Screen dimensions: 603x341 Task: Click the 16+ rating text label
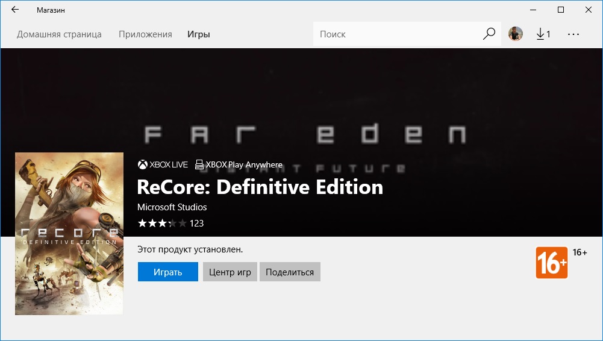click(x=580, y=252)
